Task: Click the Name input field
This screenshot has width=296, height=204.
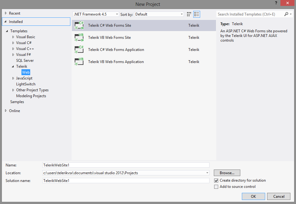Action: tap(126, 165)
